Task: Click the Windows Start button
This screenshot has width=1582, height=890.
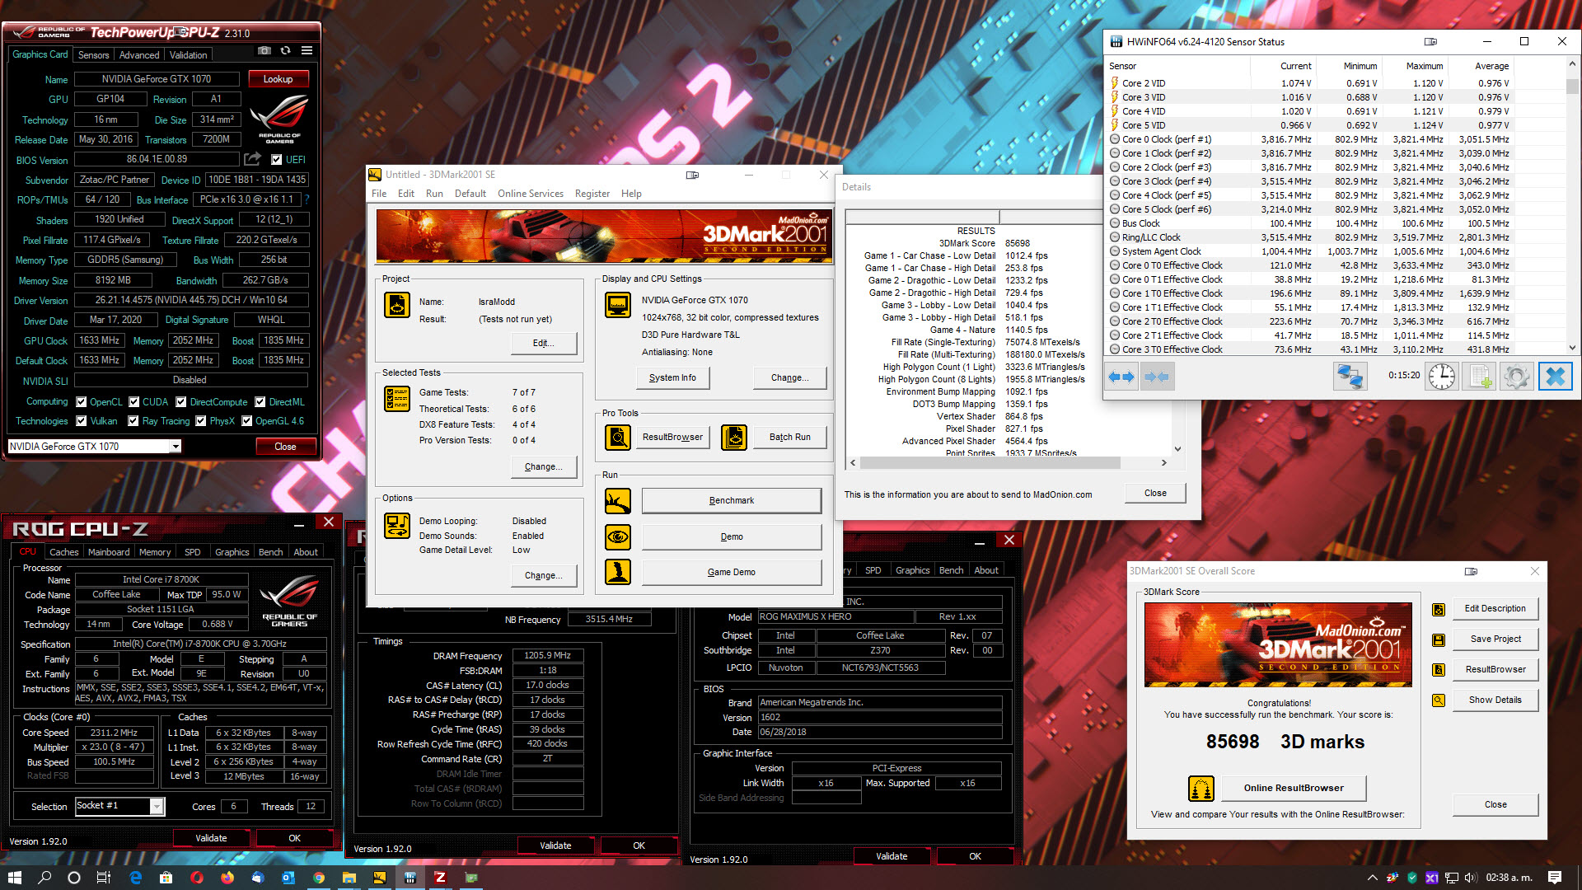Action: point(15,878)
